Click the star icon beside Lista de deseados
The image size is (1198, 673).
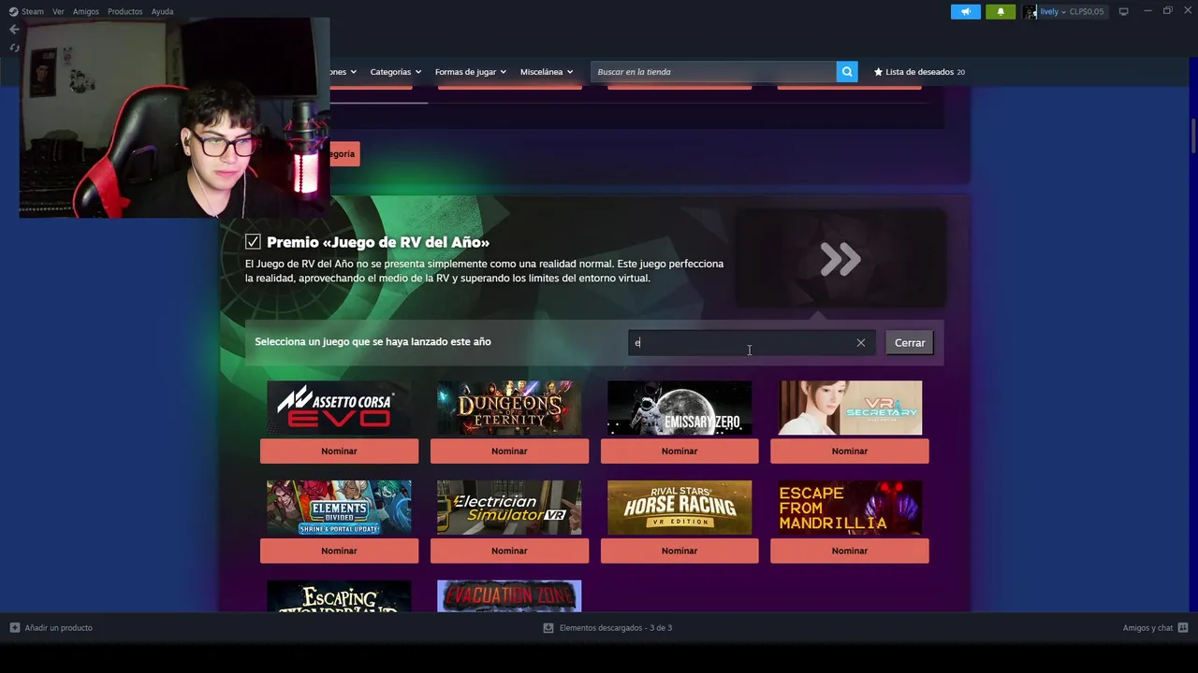point(878,72)
